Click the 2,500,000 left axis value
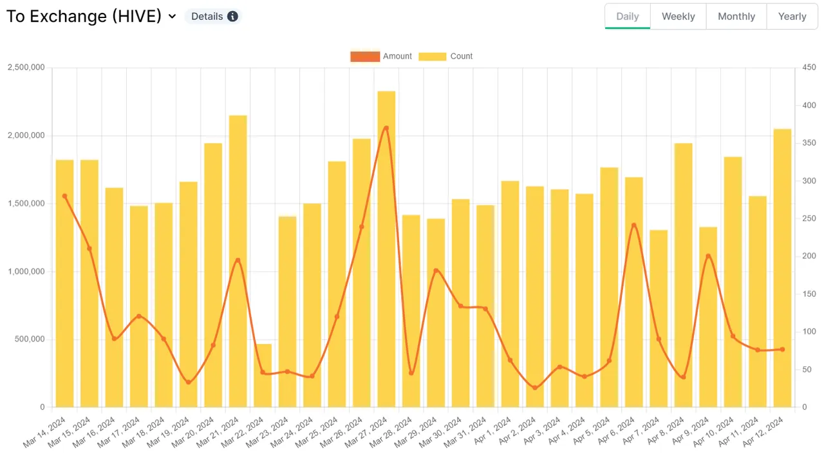 (x=26, y=68)
